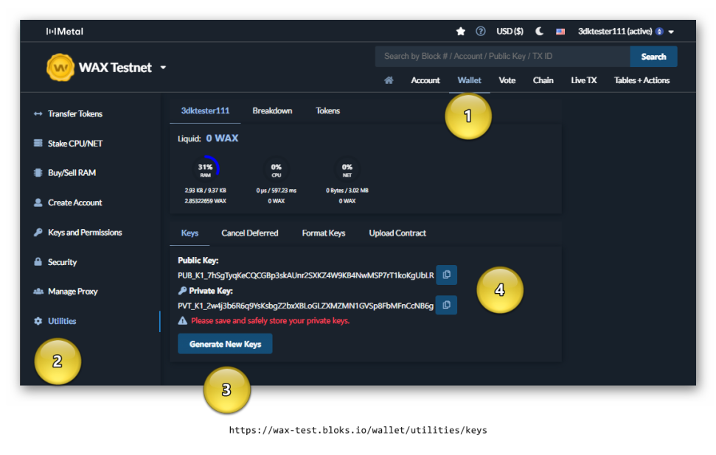
Task: Expand the WAX Testnet network dropdown
Action: (x=163, y=68)
